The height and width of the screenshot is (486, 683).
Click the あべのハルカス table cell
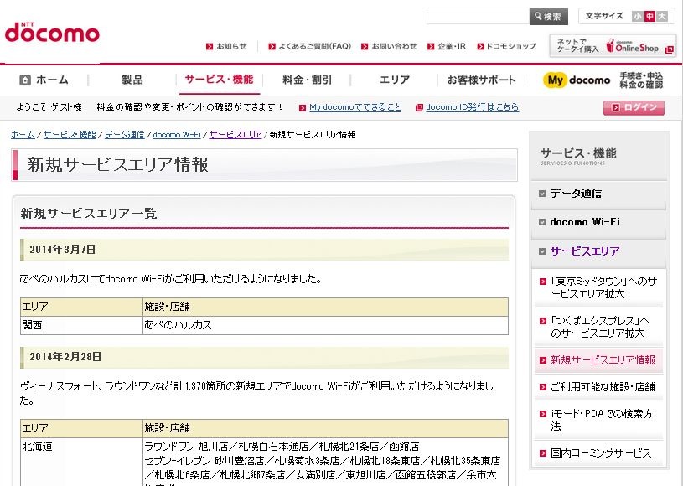tap(325, 325)
